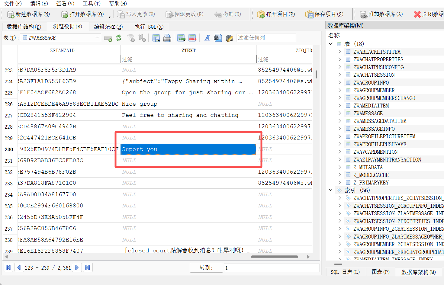Select the cell containing 'Suport you'
The height and width of the screenshot is (285, 444).
click(188, 149)
